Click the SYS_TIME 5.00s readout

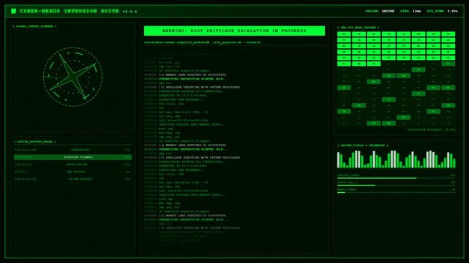click(x=443, y=11)
